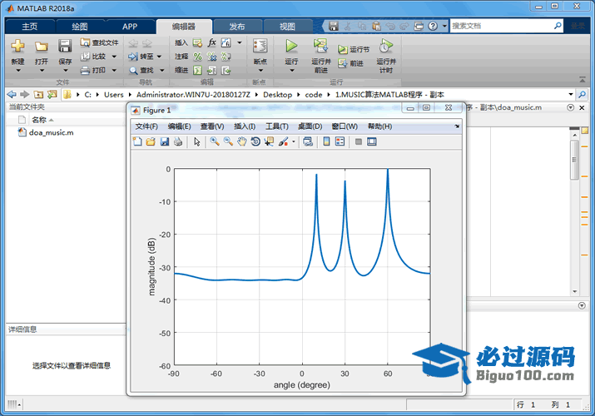Switch to the 绘图 (Plots) tab
Screen dimensions: 595x416
tap(80, 27)
